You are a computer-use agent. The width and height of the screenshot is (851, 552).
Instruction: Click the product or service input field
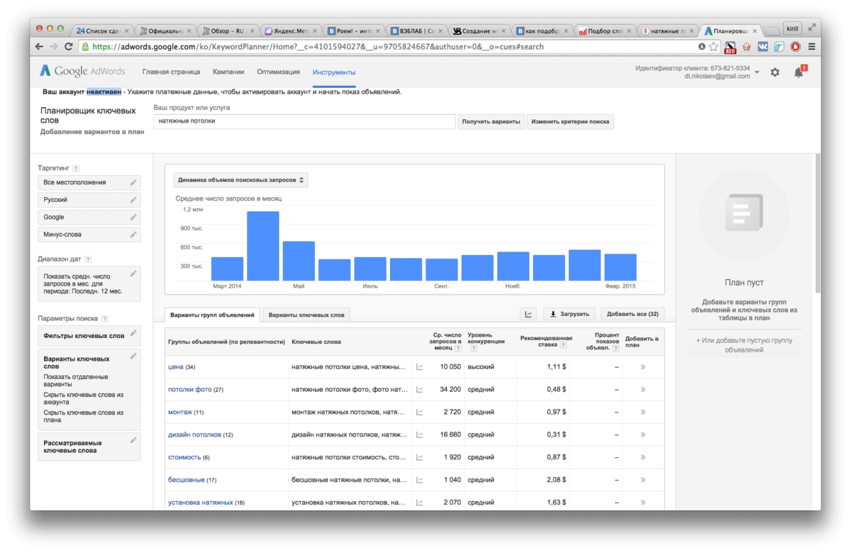click(304, 121)
